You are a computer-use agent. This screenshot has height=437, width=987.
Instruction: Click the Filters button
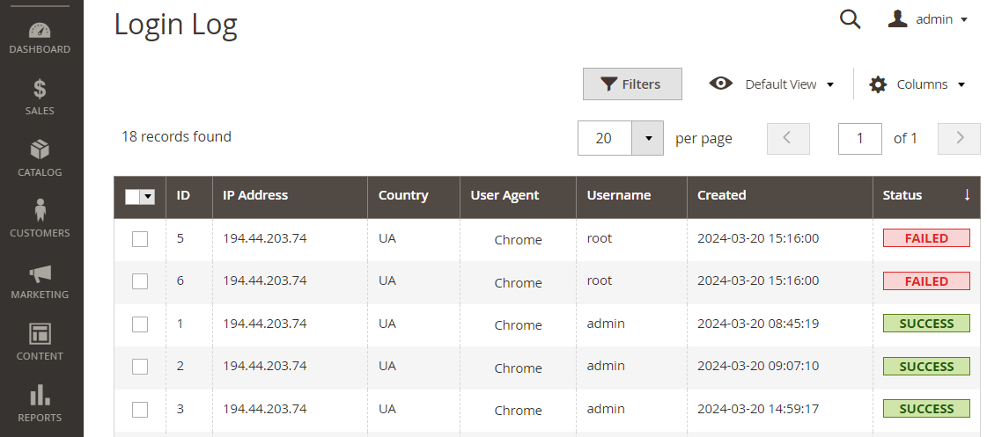click(x=632, y=84)
